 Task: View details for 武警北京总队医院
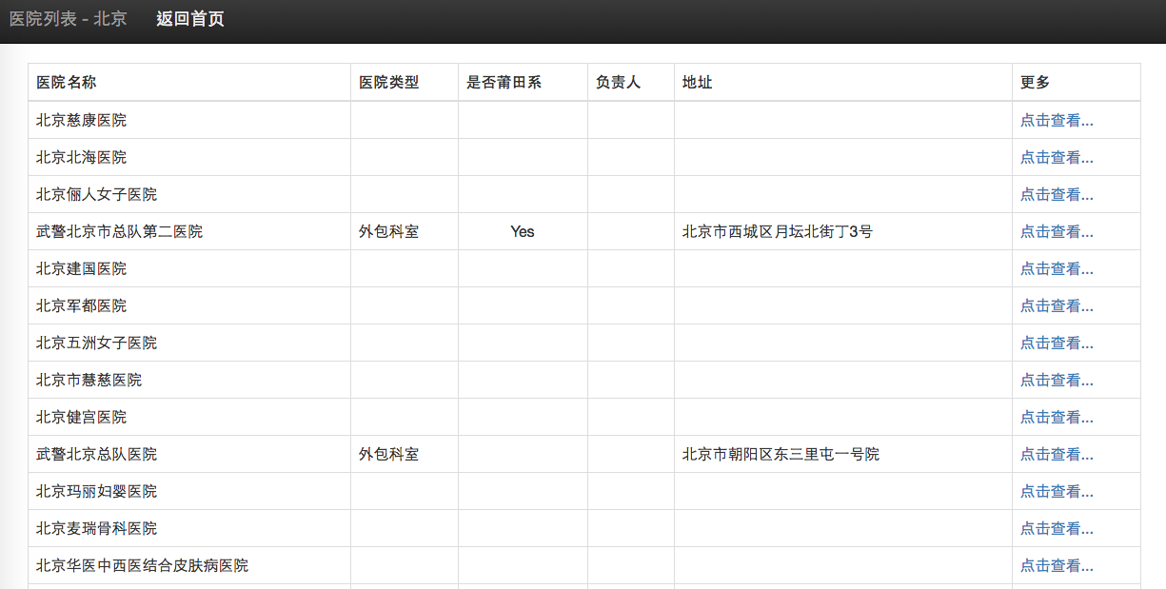(1057, 454)
